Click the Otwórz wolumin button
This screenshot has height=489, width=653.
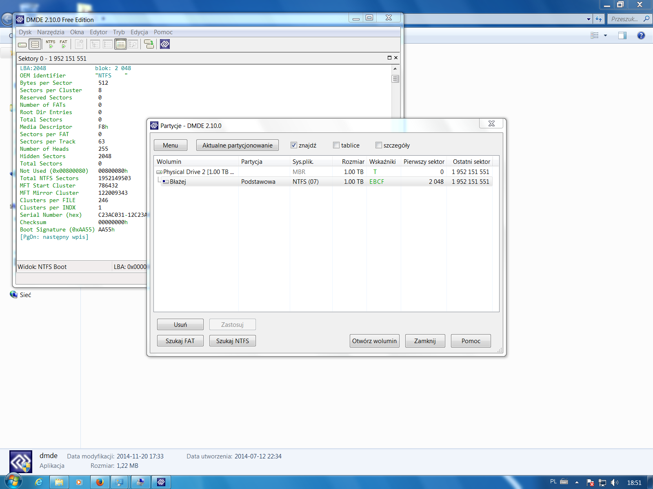(375, 341)
